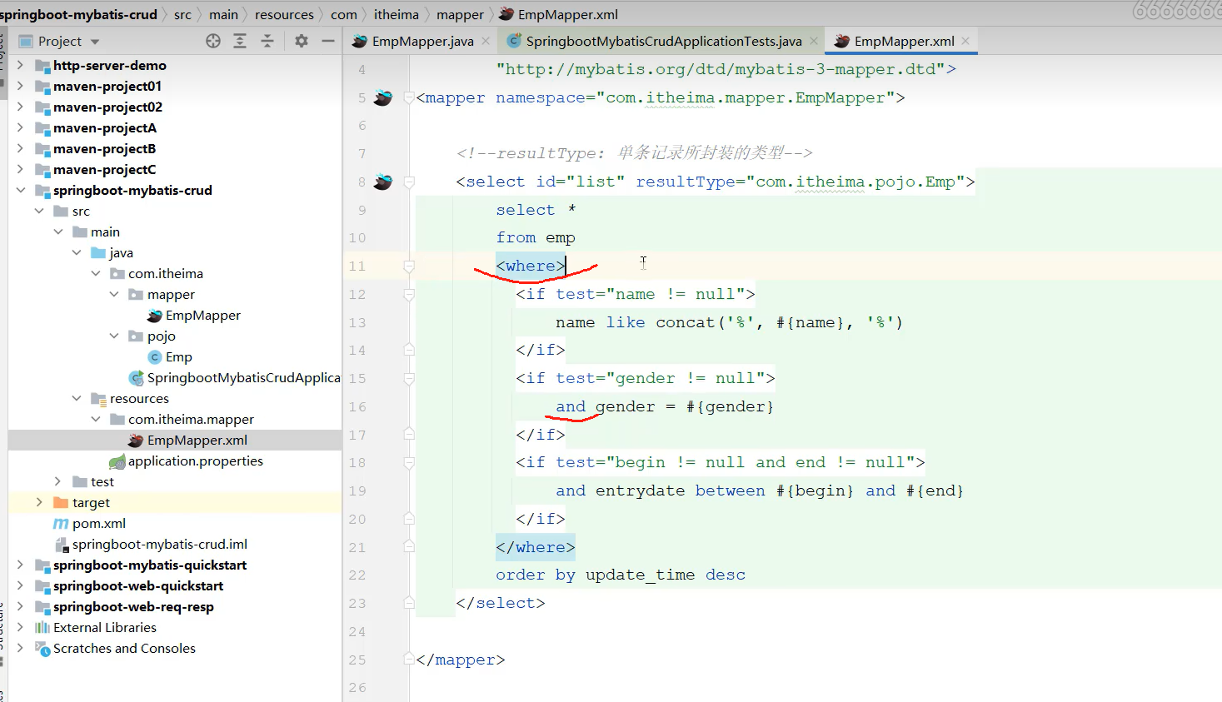Click the locate/select opened file target icon

pos(213,41)
